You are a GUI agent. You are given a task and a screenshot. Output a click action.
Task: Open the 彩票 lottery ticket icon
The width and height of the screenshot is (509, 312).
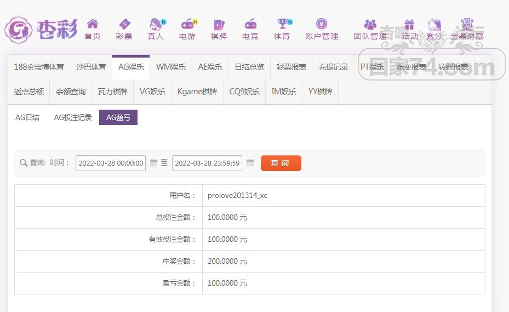[x=124, y=25]
